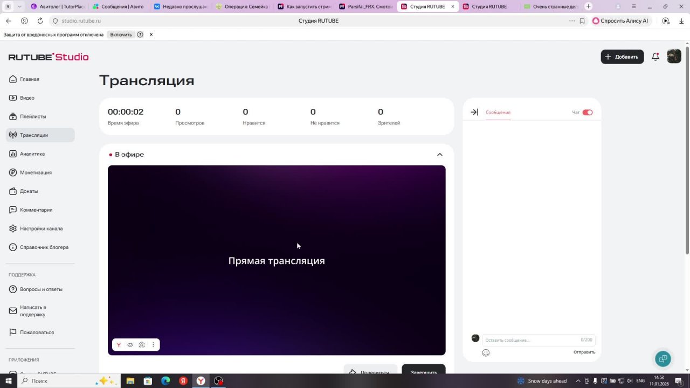Click the Включить protection button
Image resolution: width=690 pixels, height=388 pixels.
121,34
